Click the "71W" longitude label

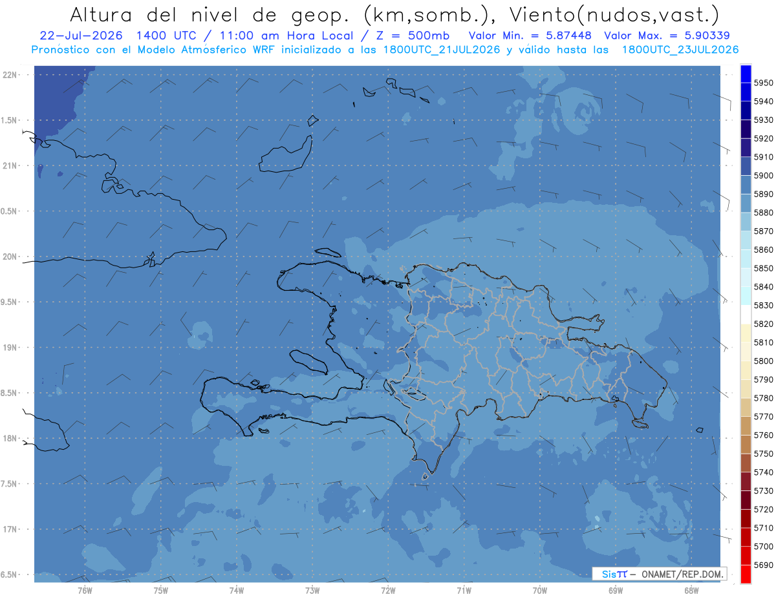click(x=464, y=591)
